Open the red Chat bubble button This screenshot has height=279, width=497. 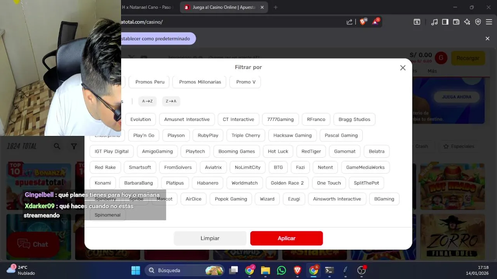33,244
